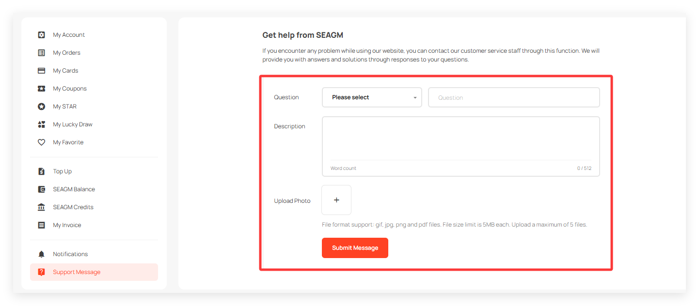Click the My Orders list icon

tap(42, 53)
